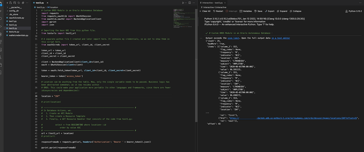The image size is (364, 152).
Task: Split the editor with split icon
Action: [x=189, y=3]
